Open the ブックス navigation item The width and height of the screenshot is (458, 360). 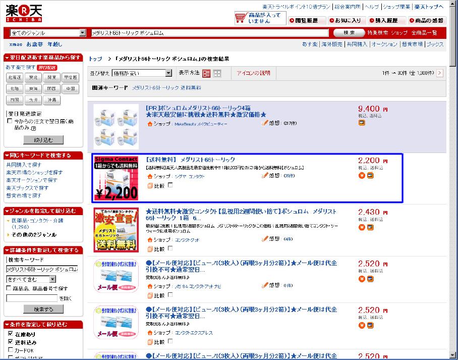pos(435,44)
